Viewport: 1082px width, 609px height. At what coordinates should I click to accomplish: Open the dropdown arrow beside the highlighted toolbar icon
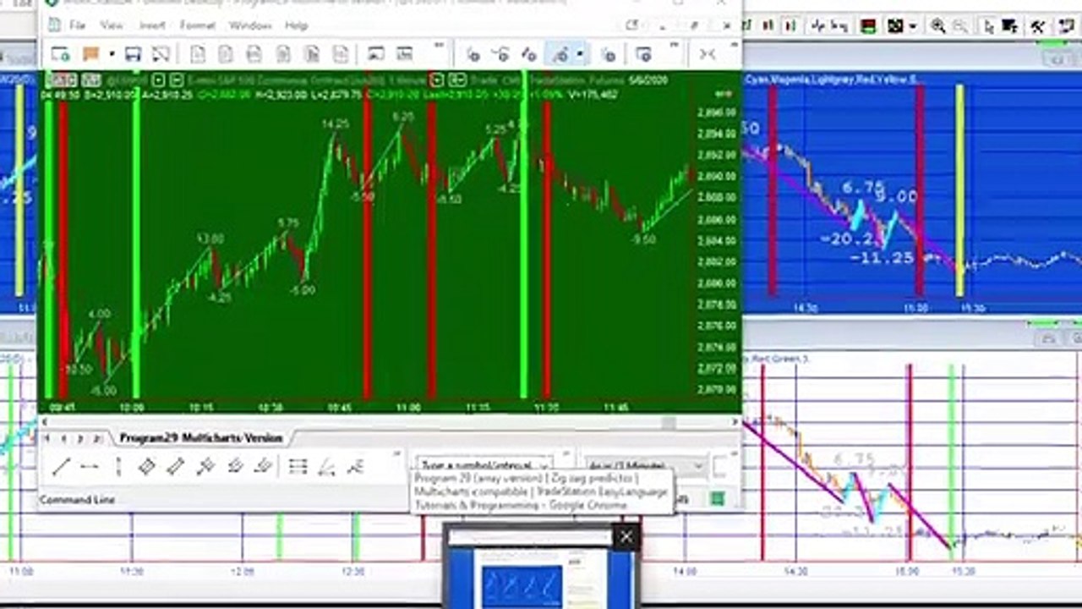[580, 54]
